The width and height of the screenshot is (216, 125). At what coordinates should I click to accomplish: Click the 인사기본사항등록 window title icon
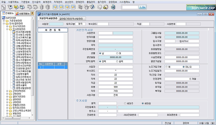(39, 14)
